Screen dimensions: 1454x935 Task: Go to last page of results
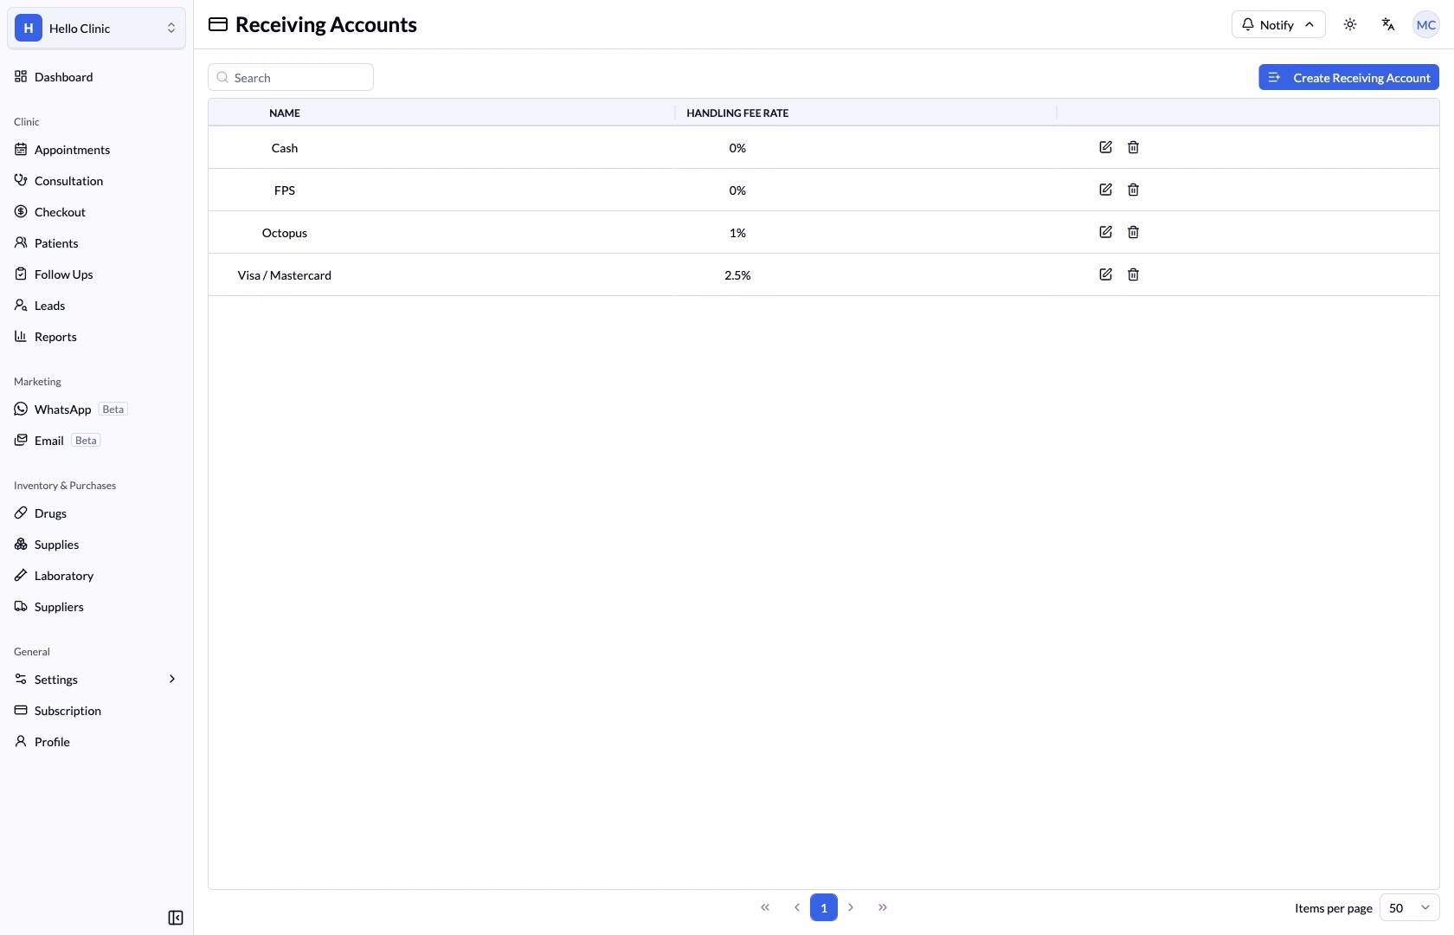tap(883, 907)
